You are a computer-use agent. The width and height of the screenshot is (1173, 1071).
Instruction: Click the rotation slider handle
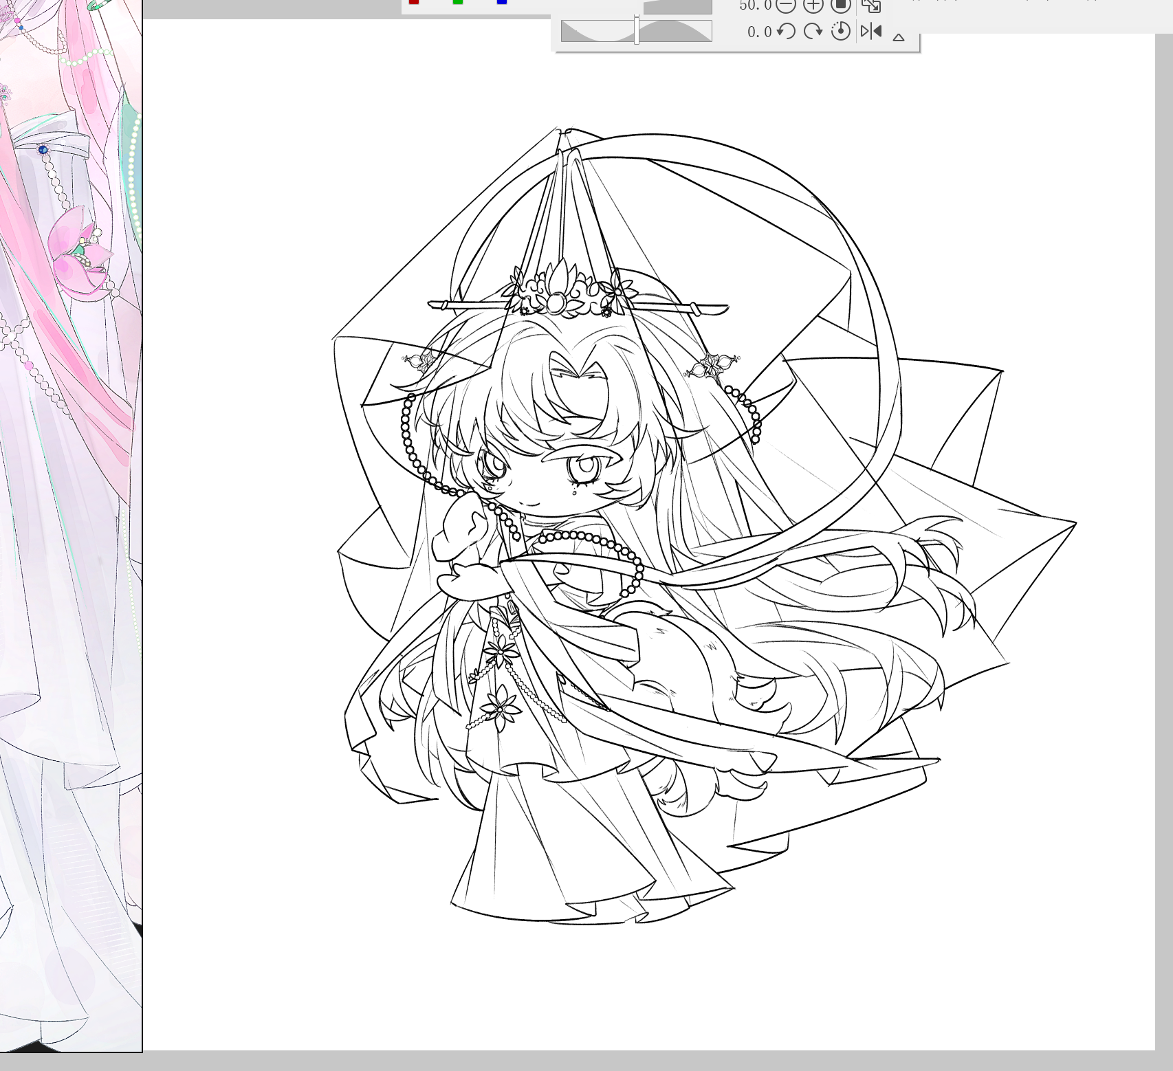pyautogui.click(x=637, y=31)
